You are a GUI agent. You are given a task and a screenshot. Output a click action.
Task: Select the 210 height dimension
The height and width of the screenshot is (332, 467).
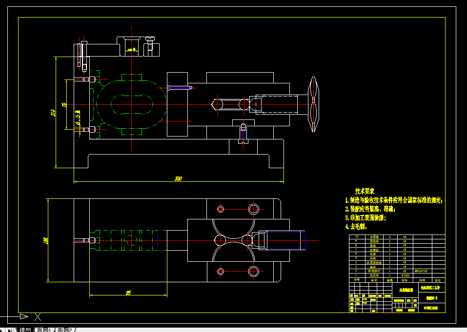tap(53, 113)
